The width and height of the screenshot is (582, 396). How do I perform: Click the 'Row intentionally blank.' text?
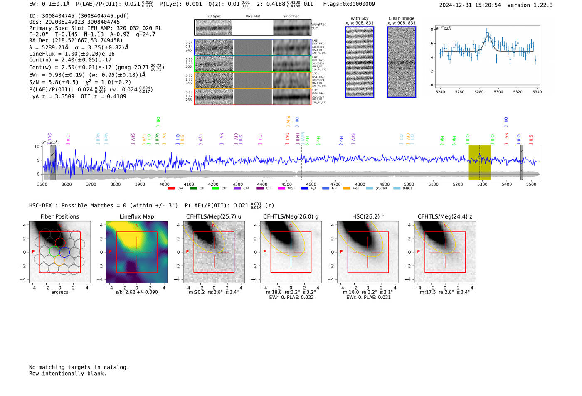(68, 374)
